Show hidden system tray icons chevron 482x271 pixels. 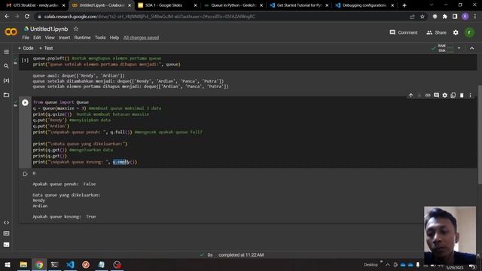click(x=388, y=265)
